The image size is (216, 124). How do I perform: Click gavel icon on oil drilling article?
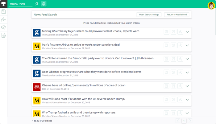pyautogui.click(x=180, y=86)
